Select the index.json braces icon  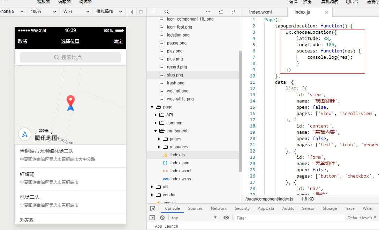point(165,163)
